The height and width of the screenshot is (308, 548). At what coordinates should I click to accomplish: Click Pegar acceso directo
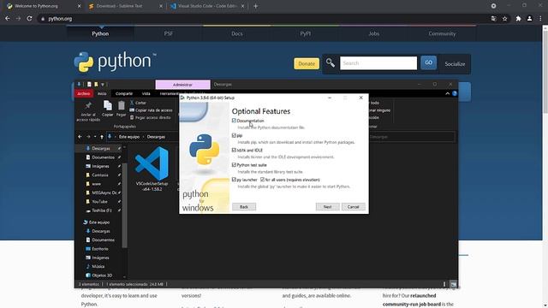150,118
